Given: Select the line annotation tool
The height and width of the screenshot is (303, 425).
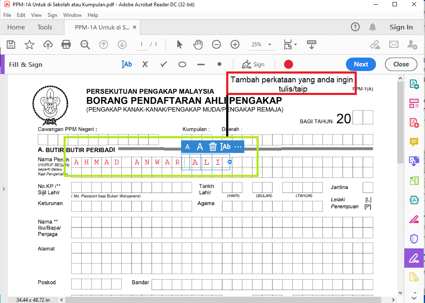Looking at the screenshot, I should coord(200,64).
